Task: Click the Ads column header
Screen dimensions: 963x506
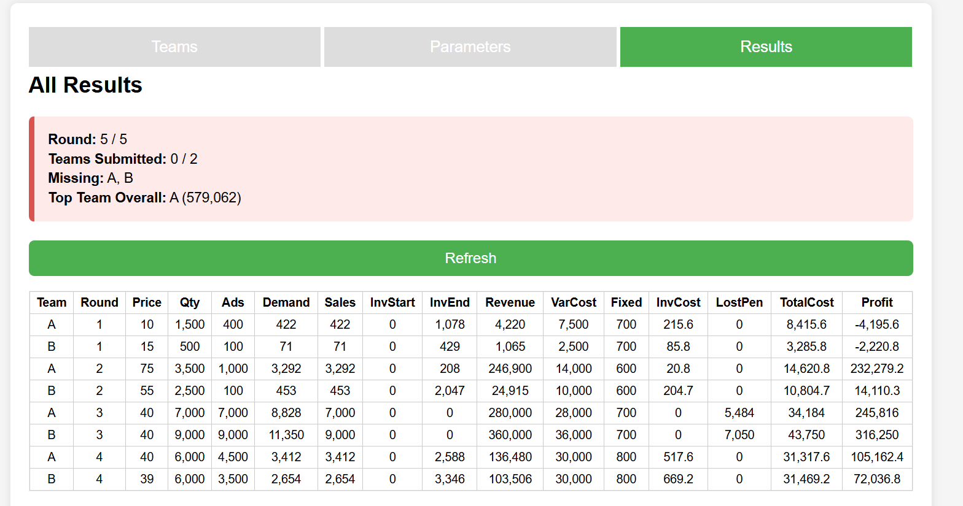Action: pyautogui.click(x=233, y=302)
